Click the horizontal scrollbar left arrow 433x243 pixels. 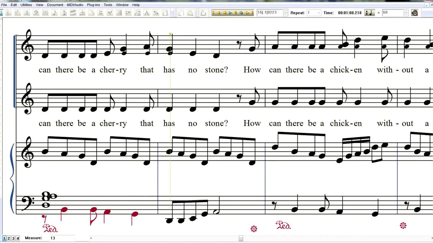coord(91,238)
